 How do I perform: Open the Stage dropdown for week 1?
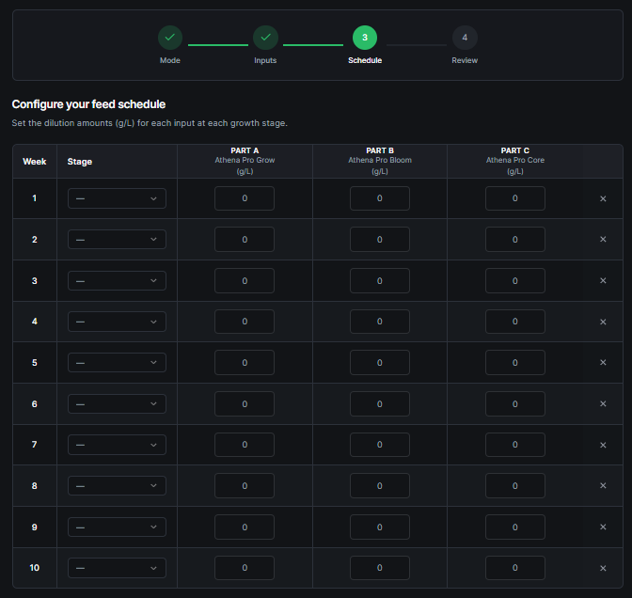[117, 198]
